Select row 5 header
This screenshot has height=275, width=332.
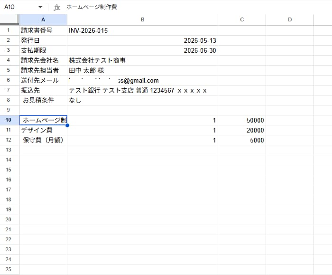[x=9, y=70]
